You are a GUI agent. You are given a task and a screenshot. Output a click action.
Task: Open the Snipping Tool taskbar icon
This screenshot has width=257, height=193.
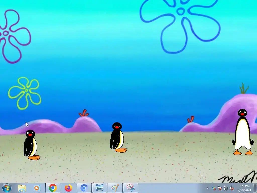[x=131, y=188]
